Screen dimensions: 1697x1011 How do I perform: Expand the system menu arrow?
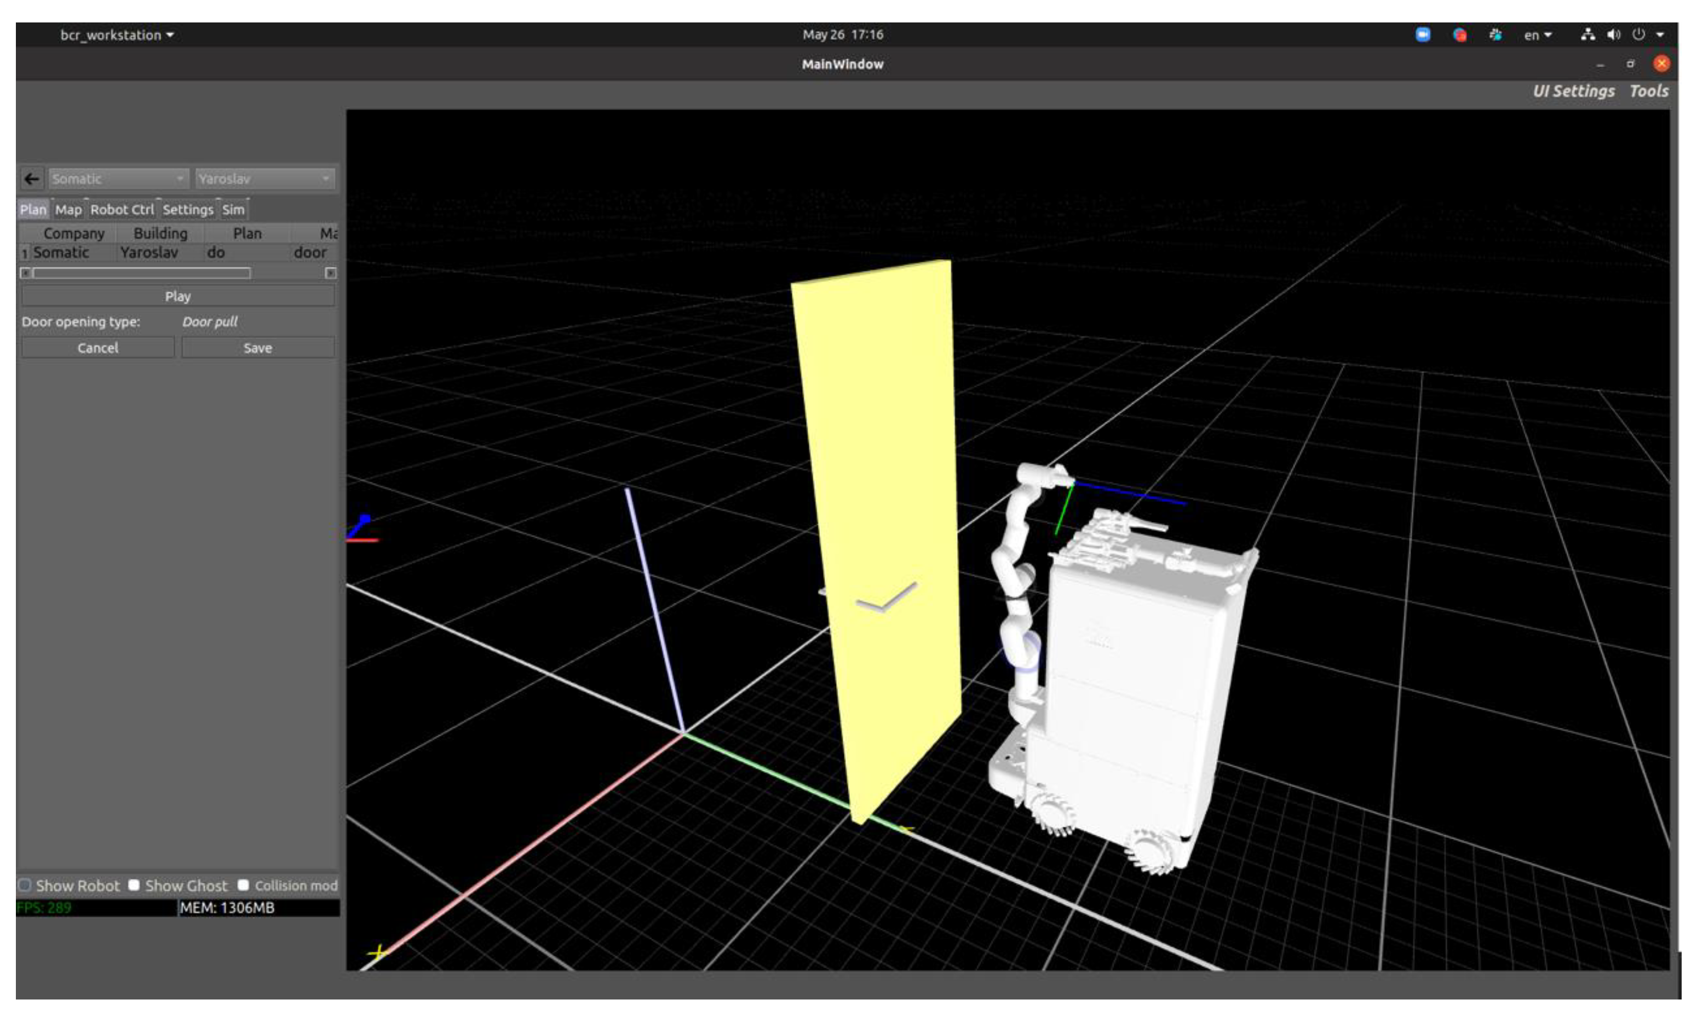1660,35
